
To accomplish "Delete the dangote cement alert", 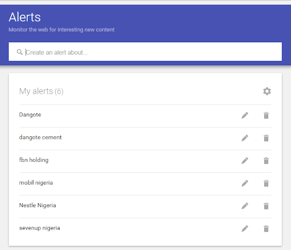I will click(266, 138).
